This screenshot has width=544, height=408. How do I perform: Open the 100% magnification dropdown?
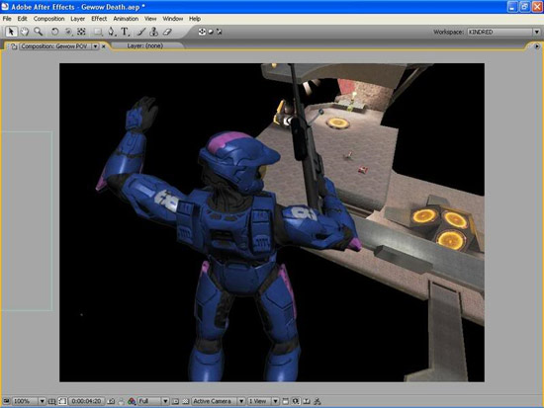point(29,401)
